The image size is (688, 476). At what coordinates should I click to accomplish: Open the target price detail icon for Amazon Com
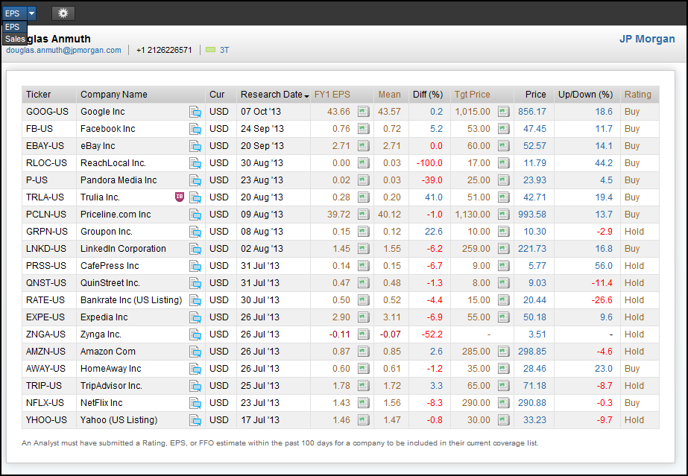[504, 352]
